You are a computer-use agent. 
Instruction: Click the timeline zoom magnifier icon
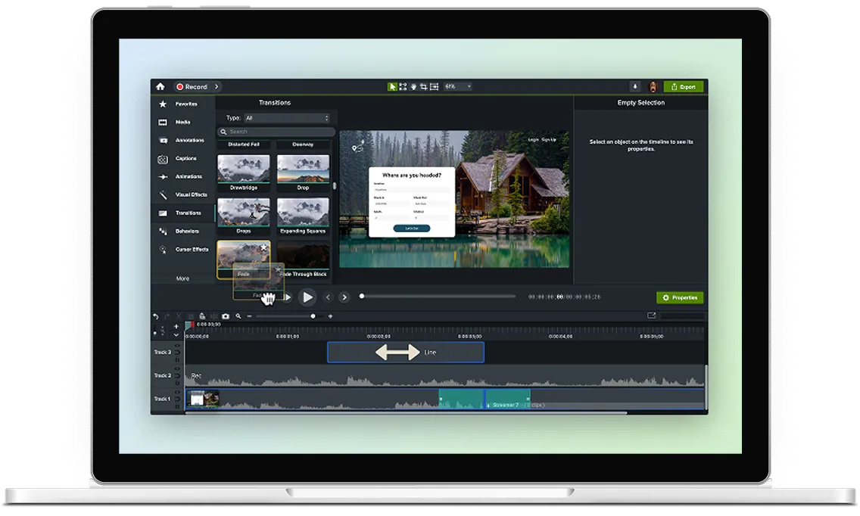[238, 316]
